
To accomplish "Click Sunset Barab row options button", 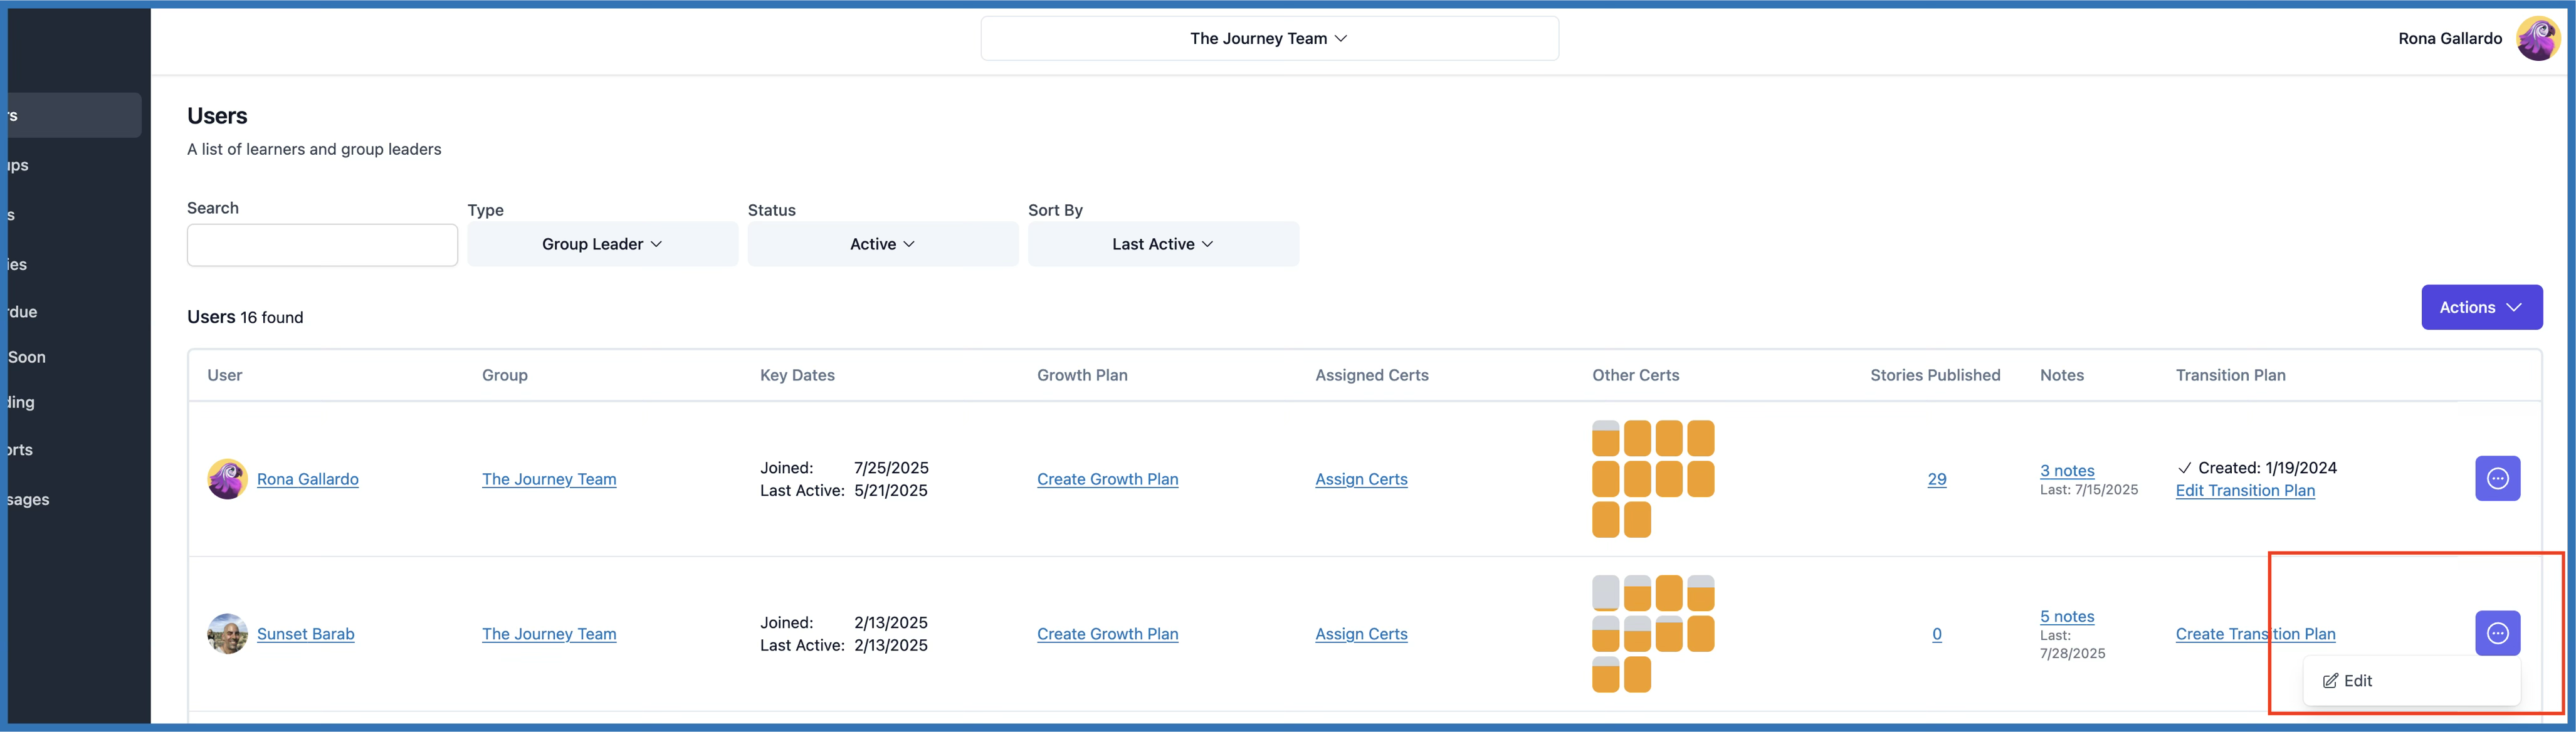I will point(2497,633).
